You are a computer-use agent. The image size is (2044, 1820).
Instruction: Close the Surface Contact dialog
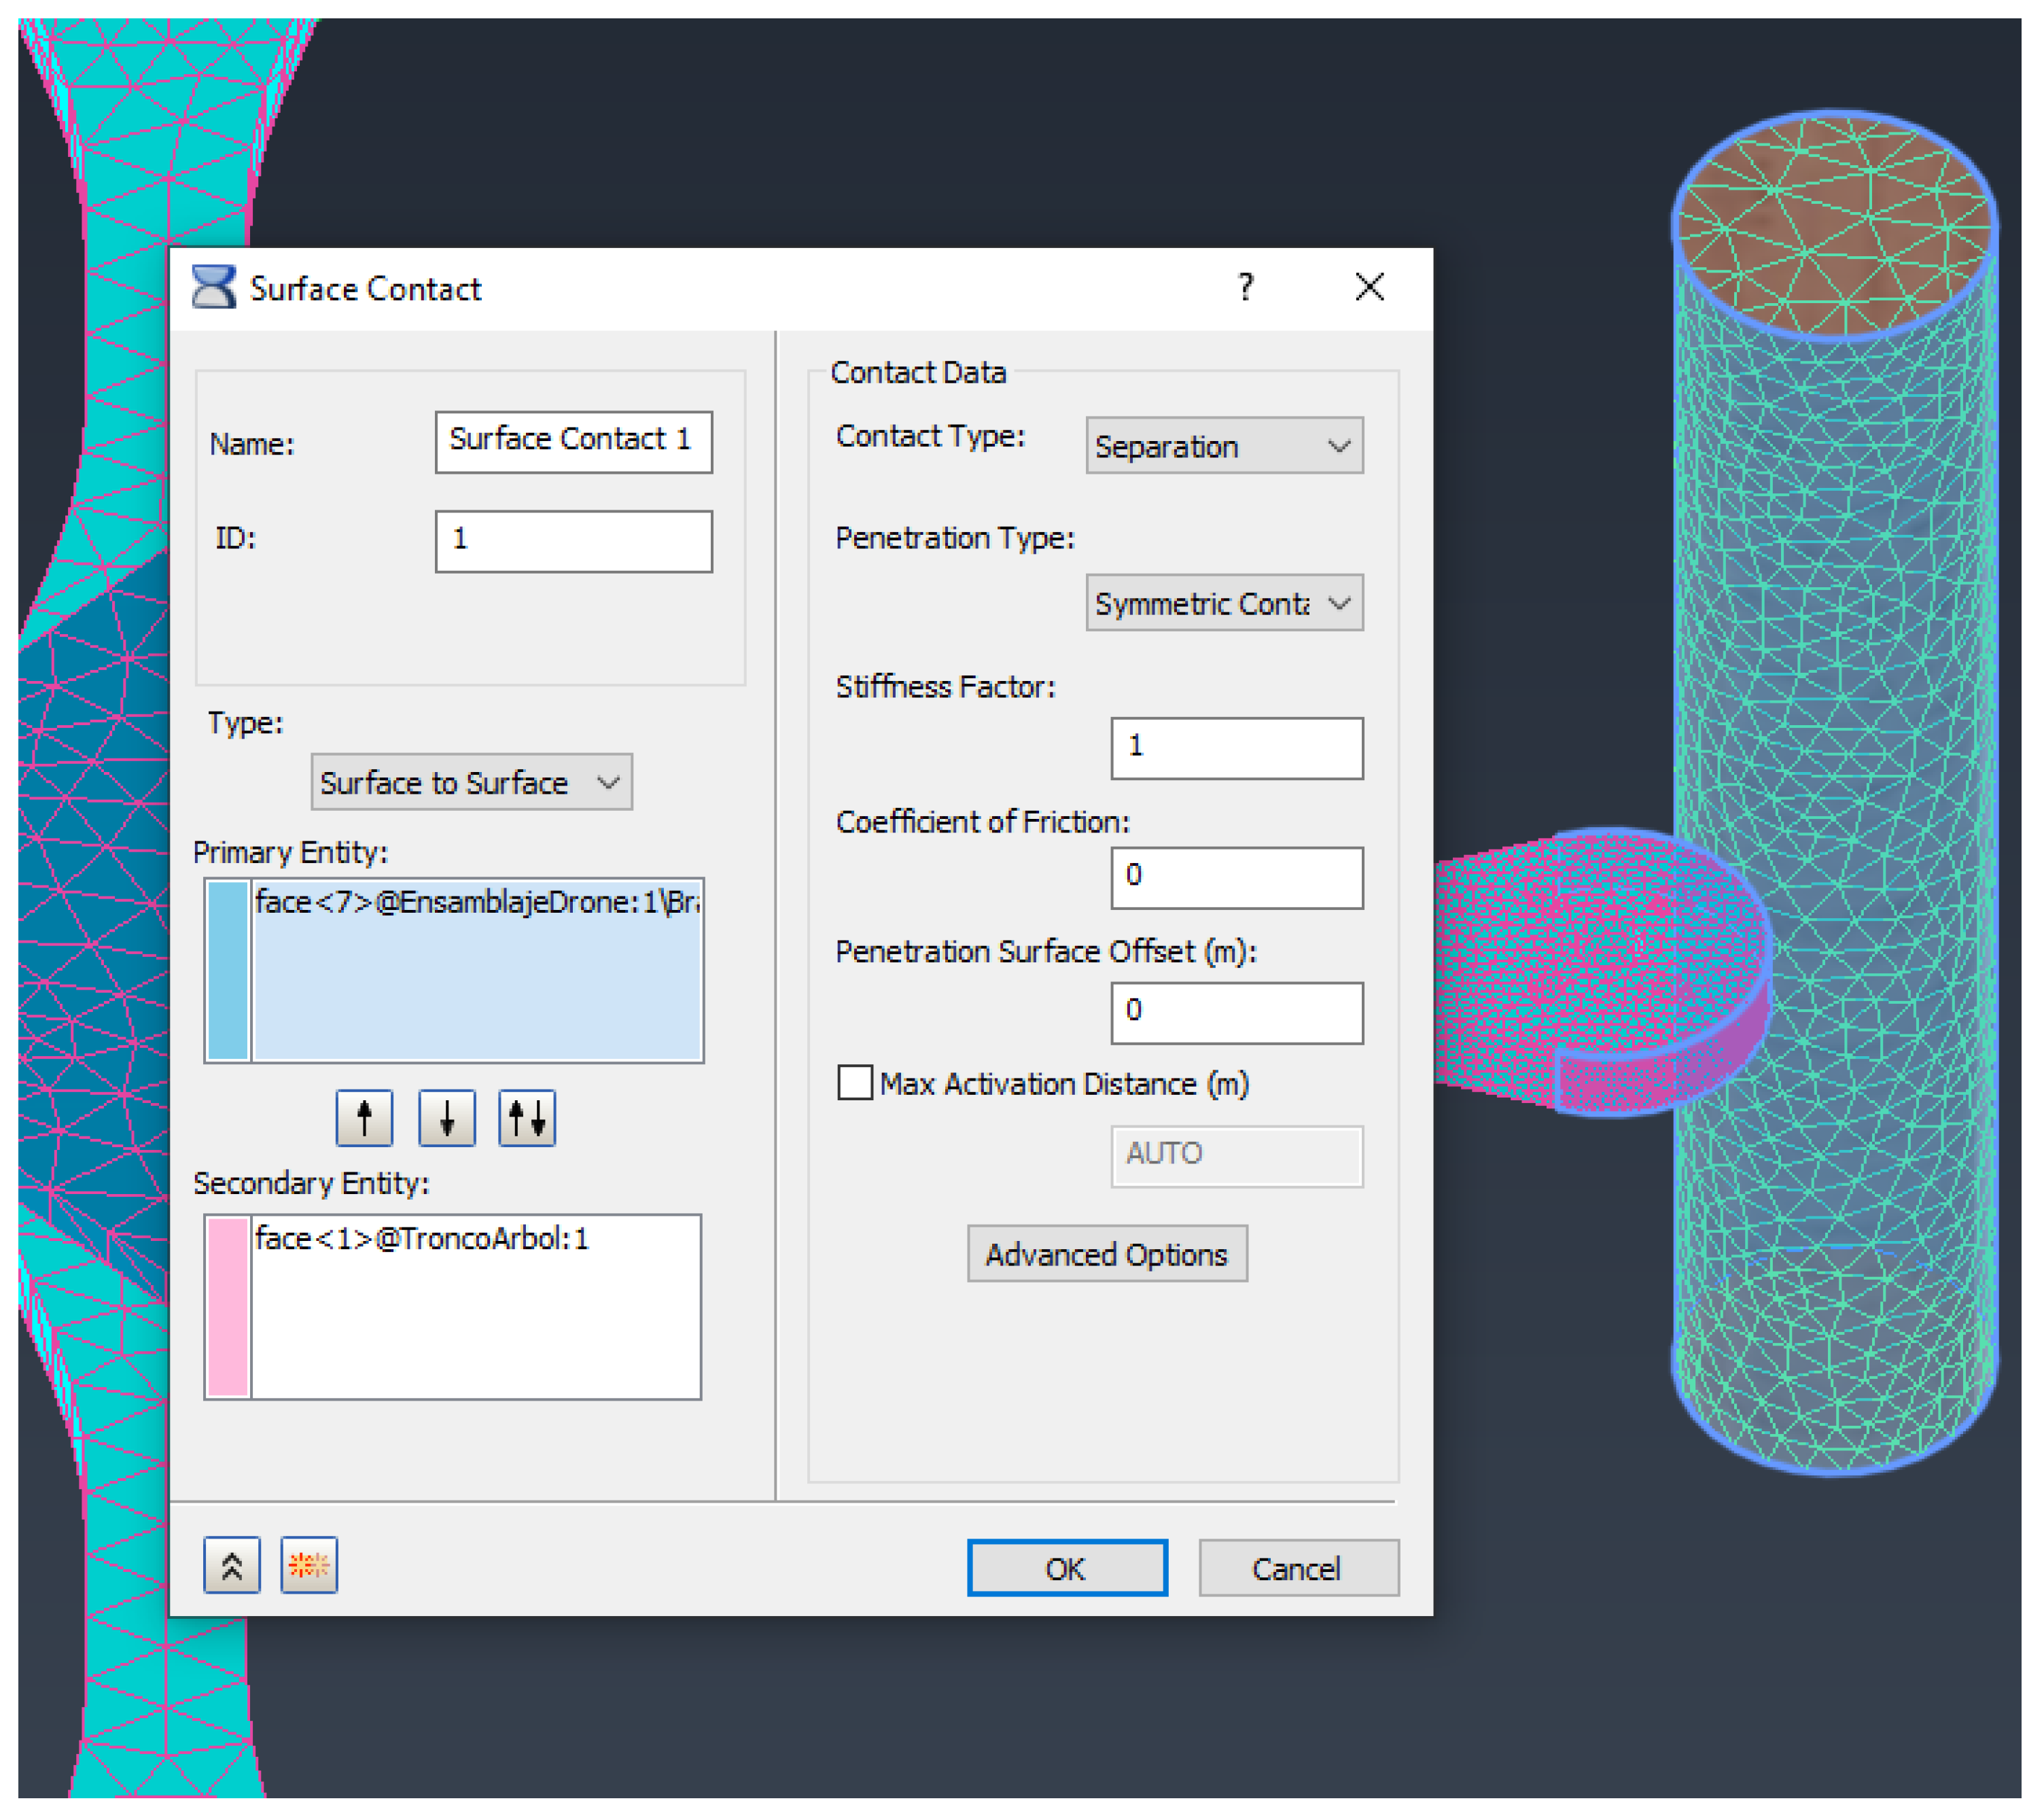(x=1369, y=288)
